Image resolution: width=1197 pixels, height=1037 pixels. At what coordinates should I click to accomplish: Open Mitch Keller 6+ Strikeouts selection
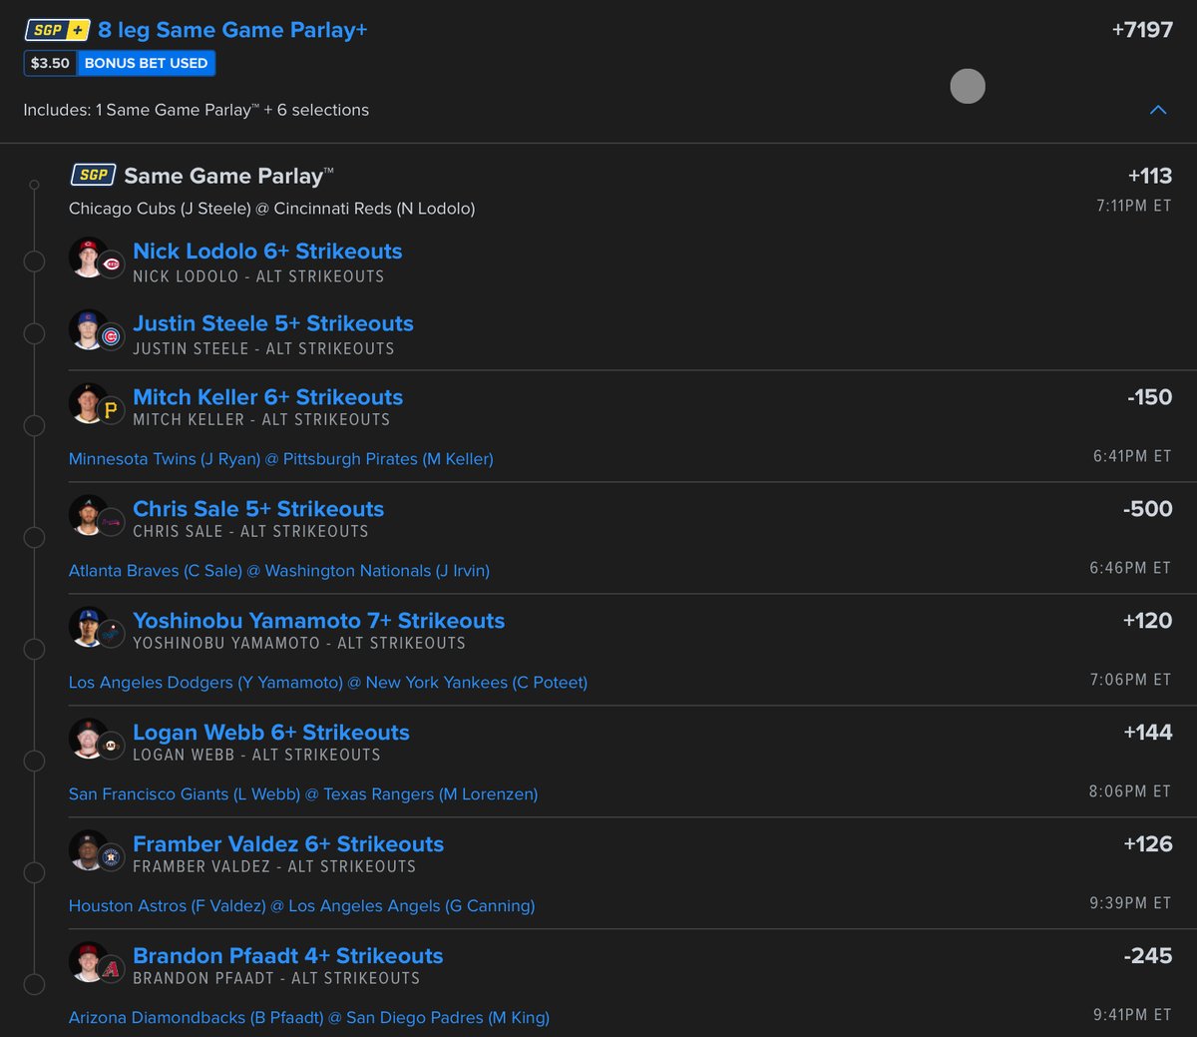(268, 397)
